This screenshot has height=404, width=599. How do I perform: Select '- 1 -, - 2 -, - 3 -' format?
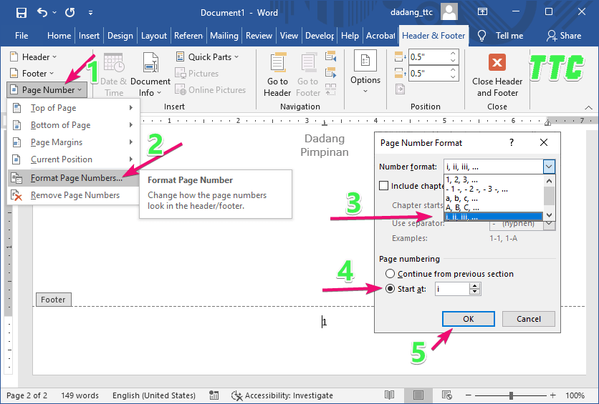click(x=493, y=189)
